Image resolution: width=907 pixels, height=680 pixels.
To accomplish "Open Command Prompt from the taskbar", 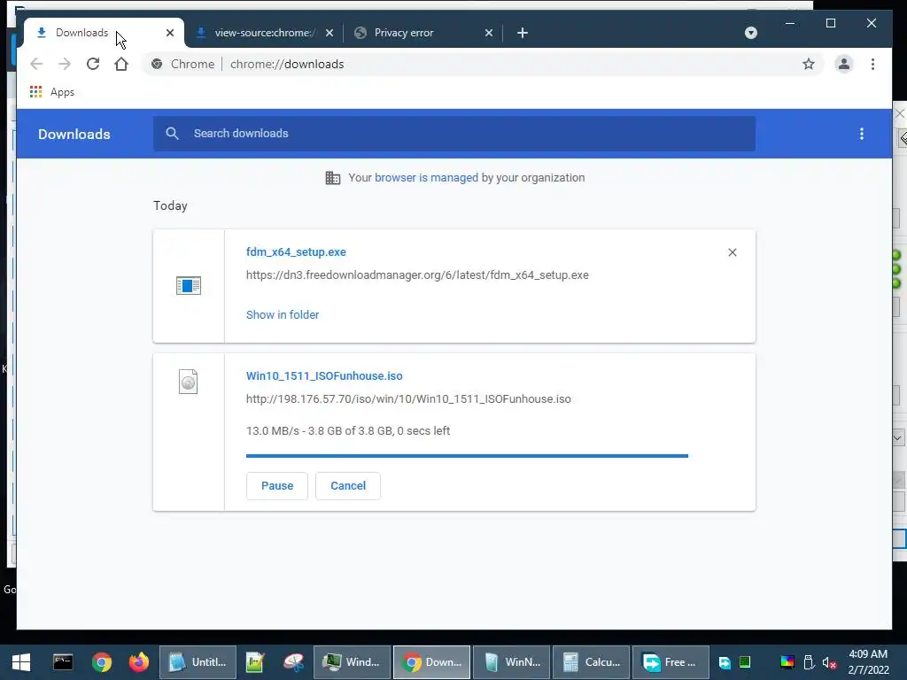I will coord(63,662).
